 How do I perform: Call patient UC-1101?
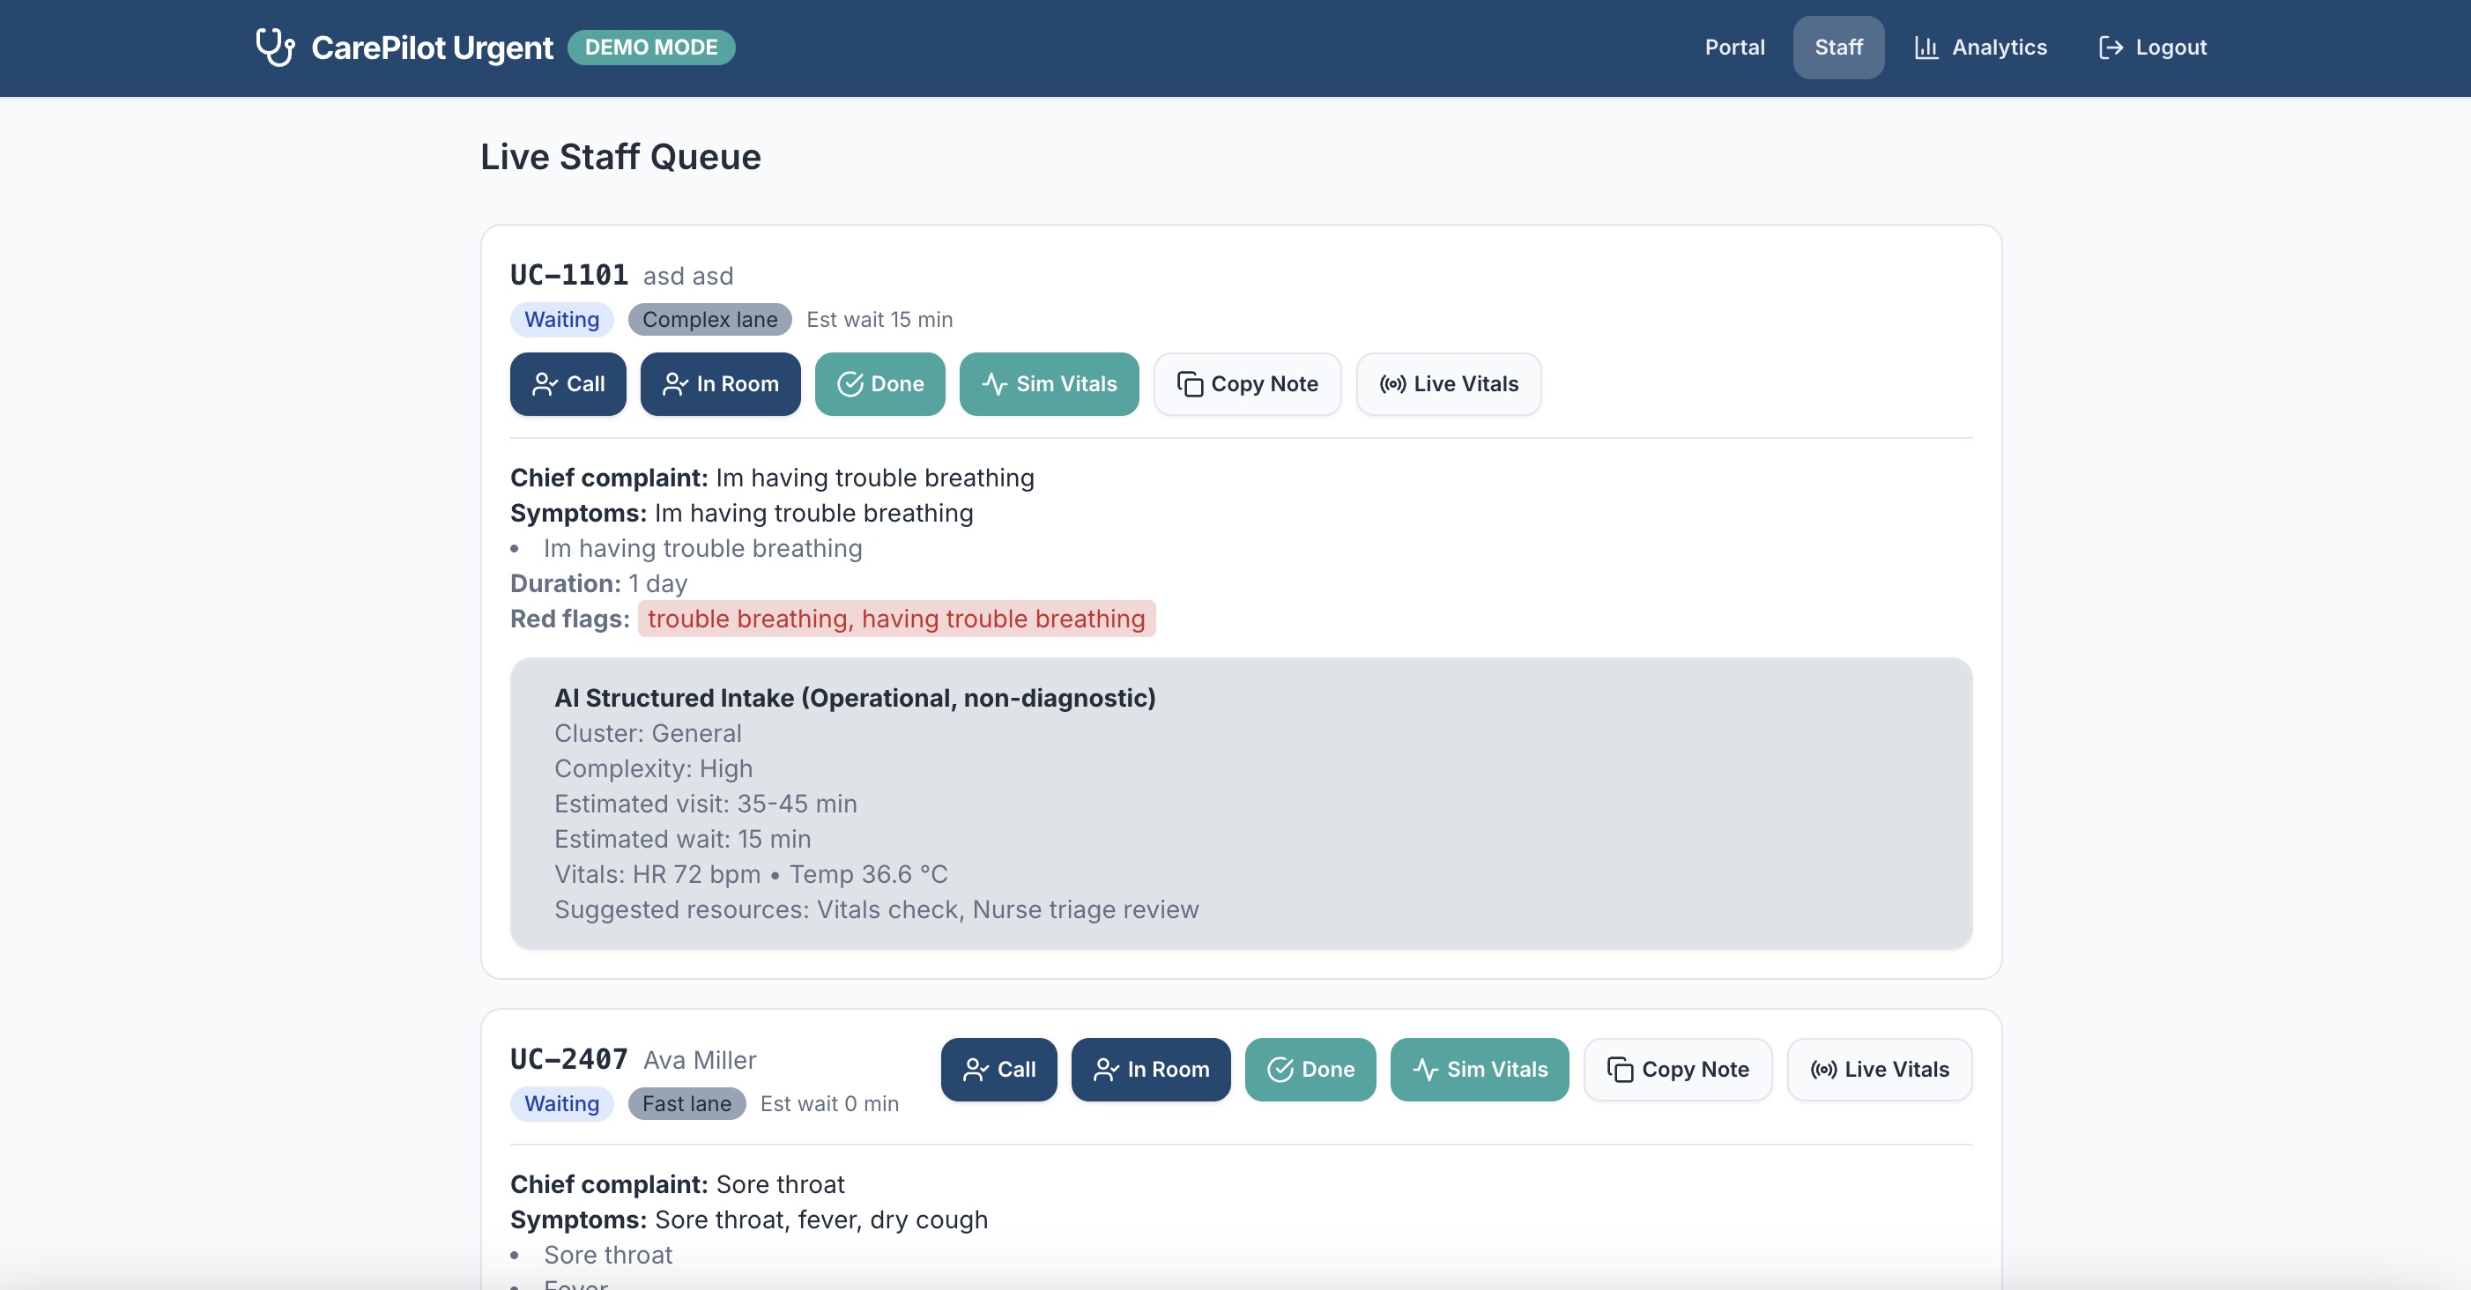(568, 383)
